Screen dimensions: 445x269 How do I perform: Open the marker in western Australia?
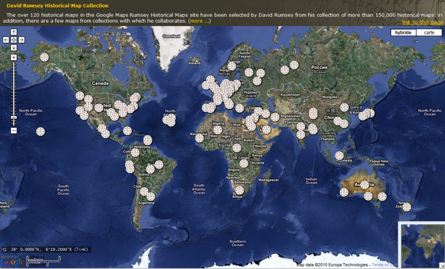344,193
